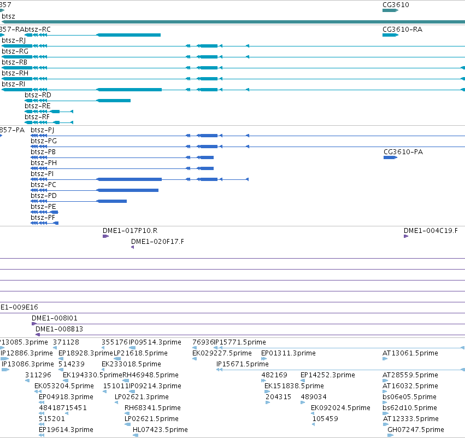The width and height of the screenshot is (465, 438).
Task: Select the 514239 EST label
Action: 72,364
